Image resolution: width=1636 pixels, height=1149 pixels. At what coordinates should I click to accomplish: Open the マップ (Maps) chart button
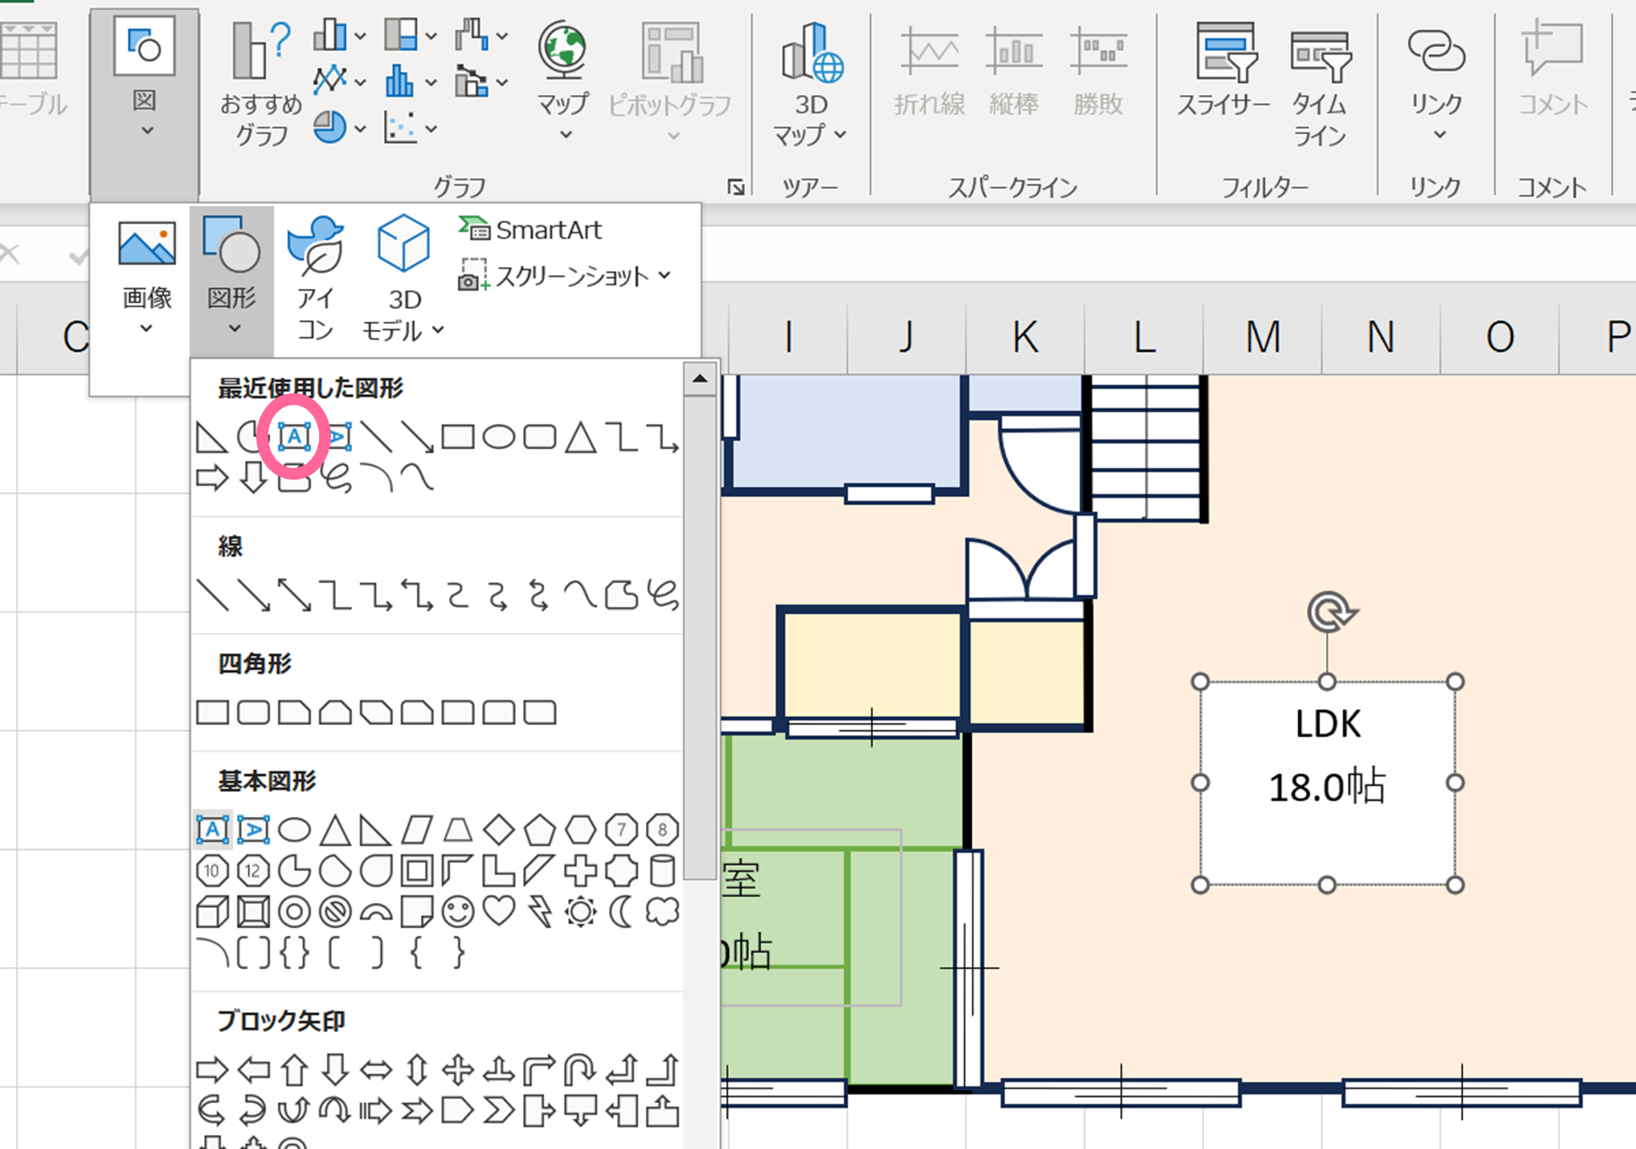563,81
